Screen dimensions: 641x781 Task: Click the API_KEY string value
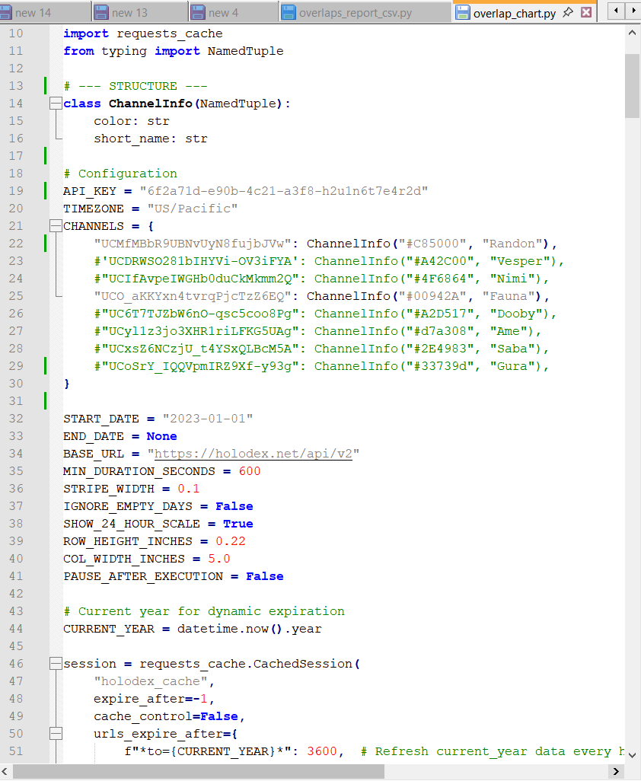(x=283, y=191)
